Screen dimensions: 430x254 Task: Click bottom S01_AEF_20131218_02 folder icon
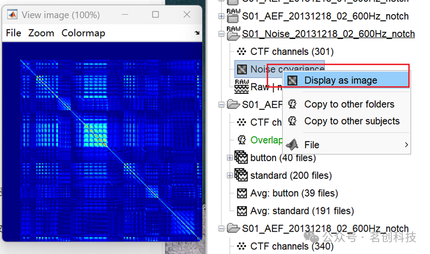(x=233, y=228)
